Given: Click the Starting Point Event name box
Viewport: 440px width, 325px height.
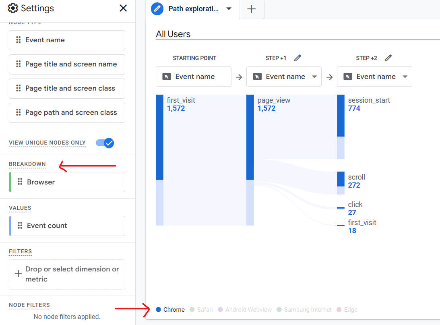Looking at the screenshot, I should [x=194, y=77].
